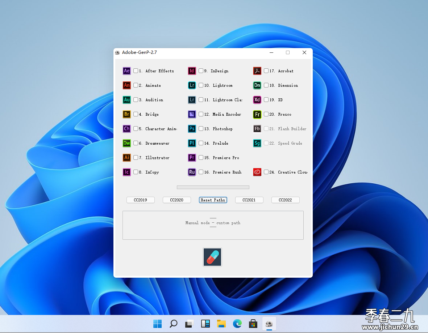Click the Photoshop Ps icon

click(192, 128)
